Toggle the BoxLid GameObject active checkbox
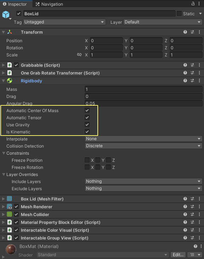This screenshot has width=204, height=259. 19,13
